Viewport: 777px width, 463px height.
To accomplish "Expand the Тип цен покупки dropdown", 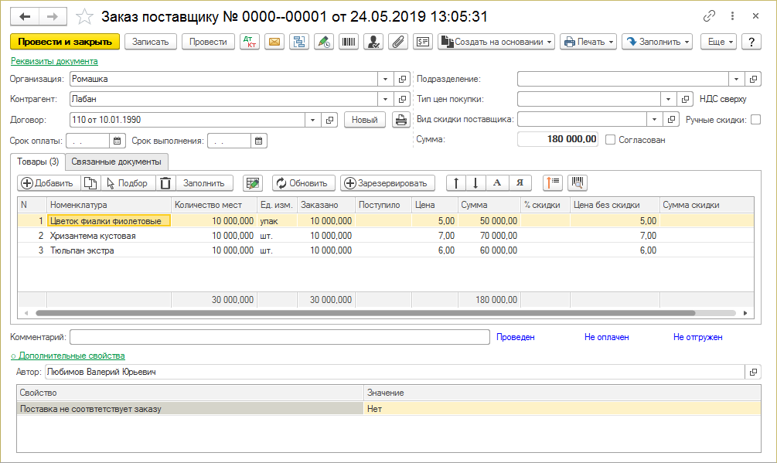I will pos(668,99).
